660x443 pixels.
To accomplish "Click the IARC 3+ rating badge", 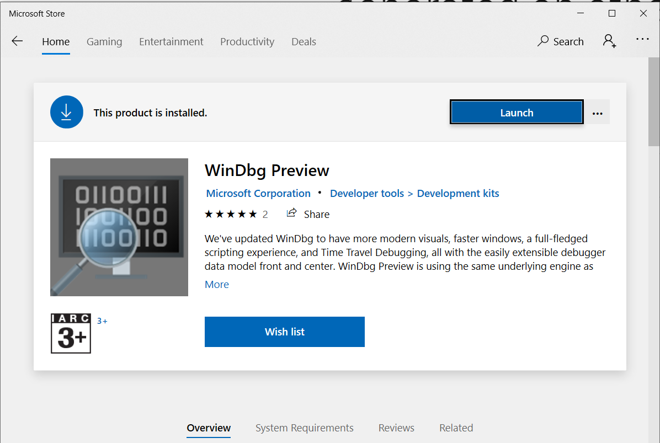I will [71, 333].
